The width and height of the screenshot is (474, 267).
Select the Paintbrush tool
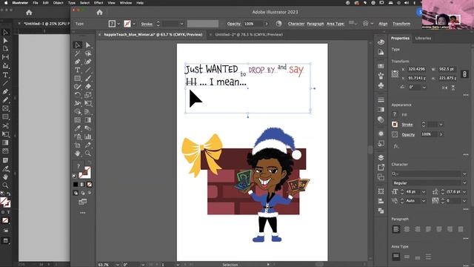click(x=88, y=79)
